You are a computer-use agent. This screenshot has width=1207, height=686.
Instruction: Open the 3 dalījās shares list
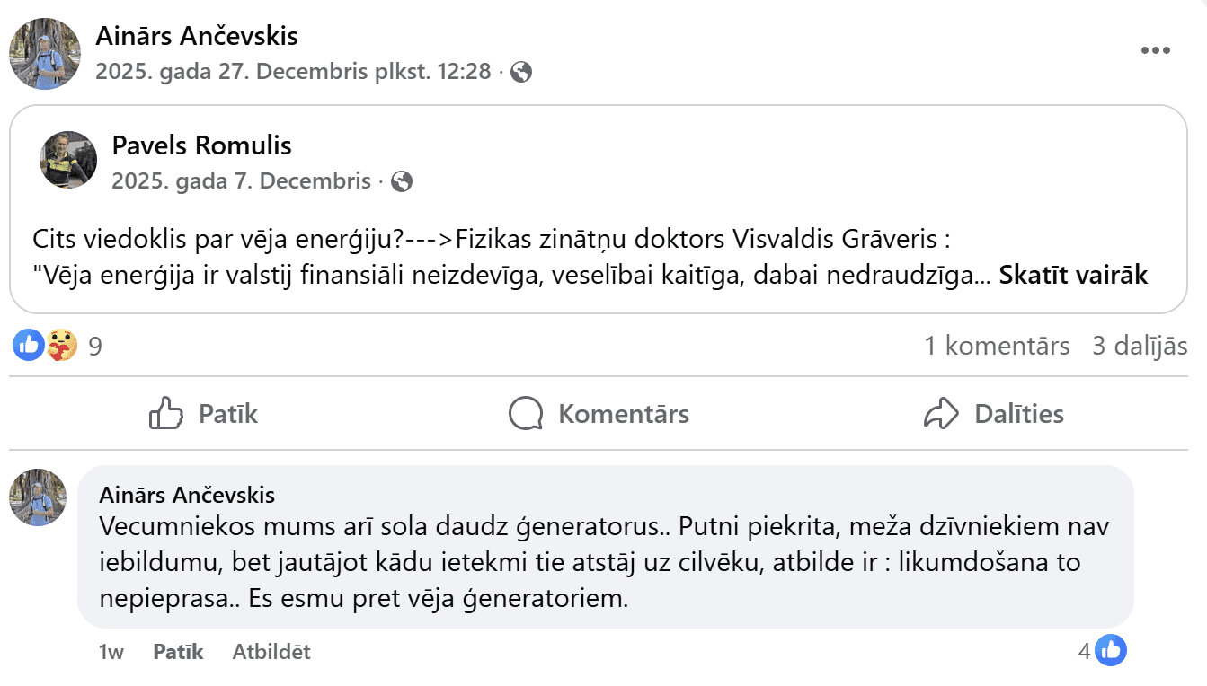coord(1140,346)
